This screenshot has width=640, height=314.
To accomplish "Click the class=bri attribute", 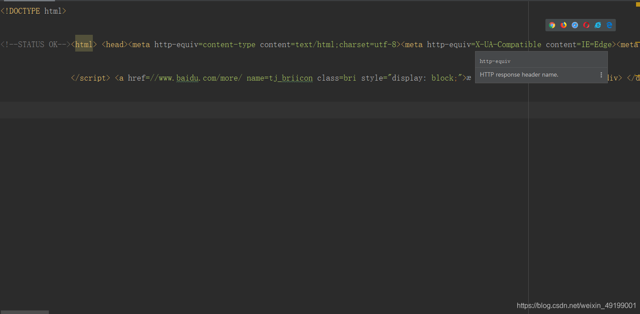I will pyautogui.click(x=337, y=78).
